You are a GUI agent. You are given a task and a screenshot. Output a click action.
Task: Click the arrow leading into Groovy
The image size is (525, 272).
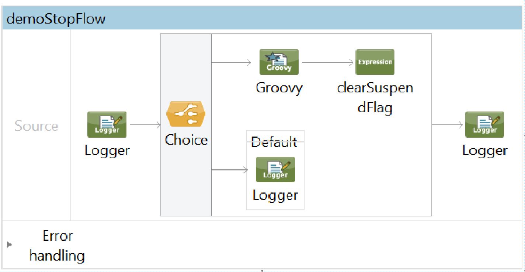tap(232, 63)
